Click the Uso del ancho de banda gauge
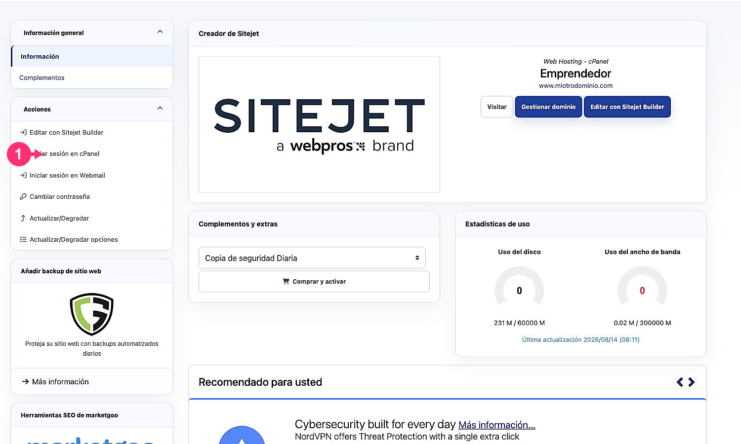The height and width of the screenshot is (444, 741). pos(642,288)
